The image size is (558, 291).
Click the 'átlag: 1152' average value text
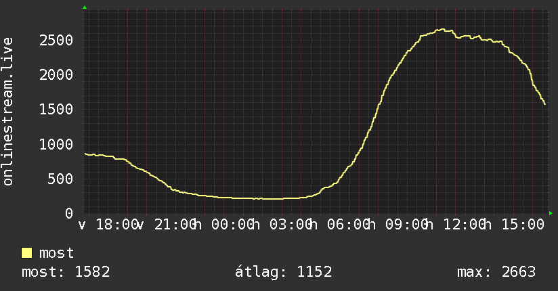[284, 272]
